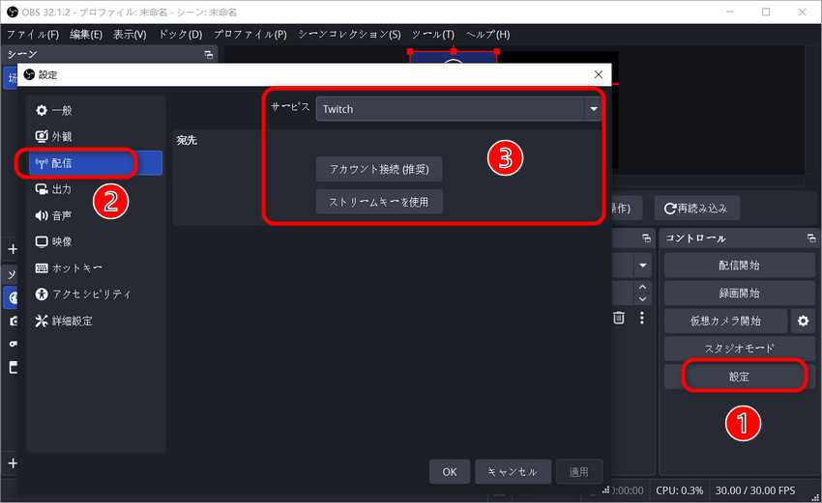Image resolution: width=822 pixels, height=503 pixels.
Task: Open the 編集(E) menu
Action: pyautogui.click(x=86, y=35)
